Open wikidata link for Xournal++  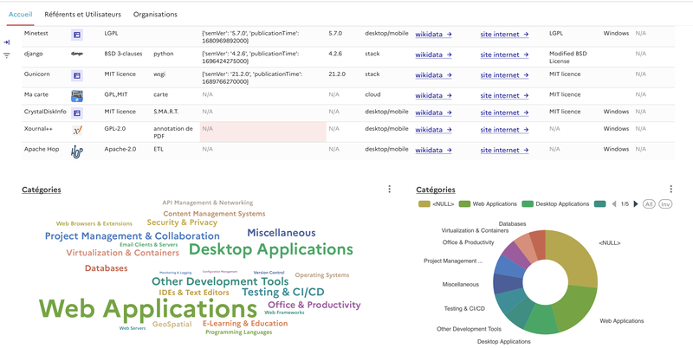click(433, 130)
